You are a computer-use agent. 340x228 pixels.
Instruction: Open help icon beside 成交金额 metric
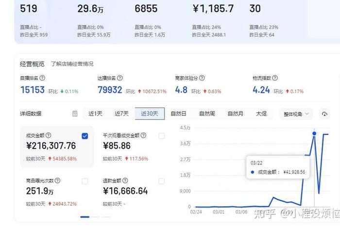tap(49, 135)
